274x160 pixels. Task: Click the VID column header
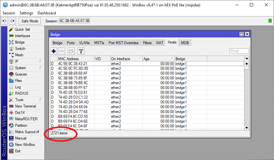pyautogui.click(x=102, y=59)
